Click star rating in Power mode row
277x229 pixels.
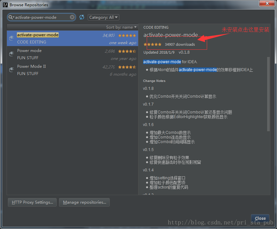[x=127, y=51]
